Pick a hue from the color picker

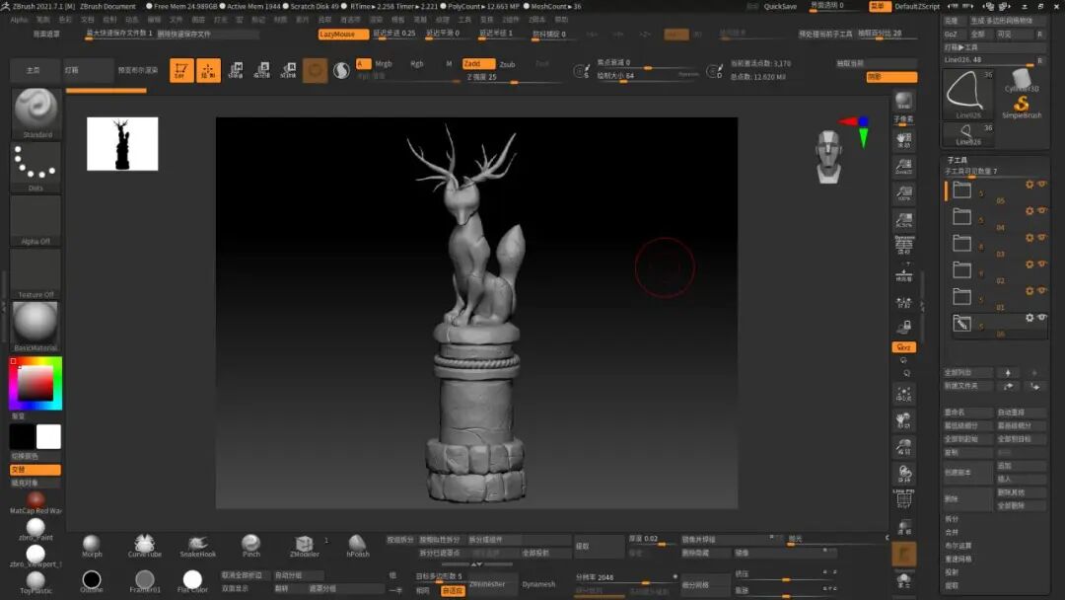(x=35, y=383)
